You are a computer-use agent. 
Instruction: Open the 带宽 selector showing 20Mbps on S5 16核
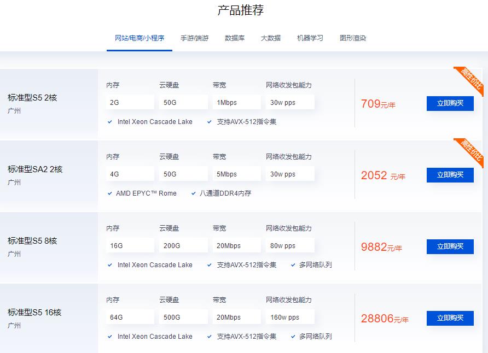click(236, 317)
